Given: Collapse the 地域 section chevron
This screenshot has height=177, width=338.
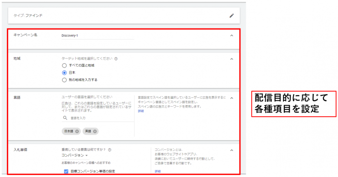Looking at the screenshot, I should point(232,59).
